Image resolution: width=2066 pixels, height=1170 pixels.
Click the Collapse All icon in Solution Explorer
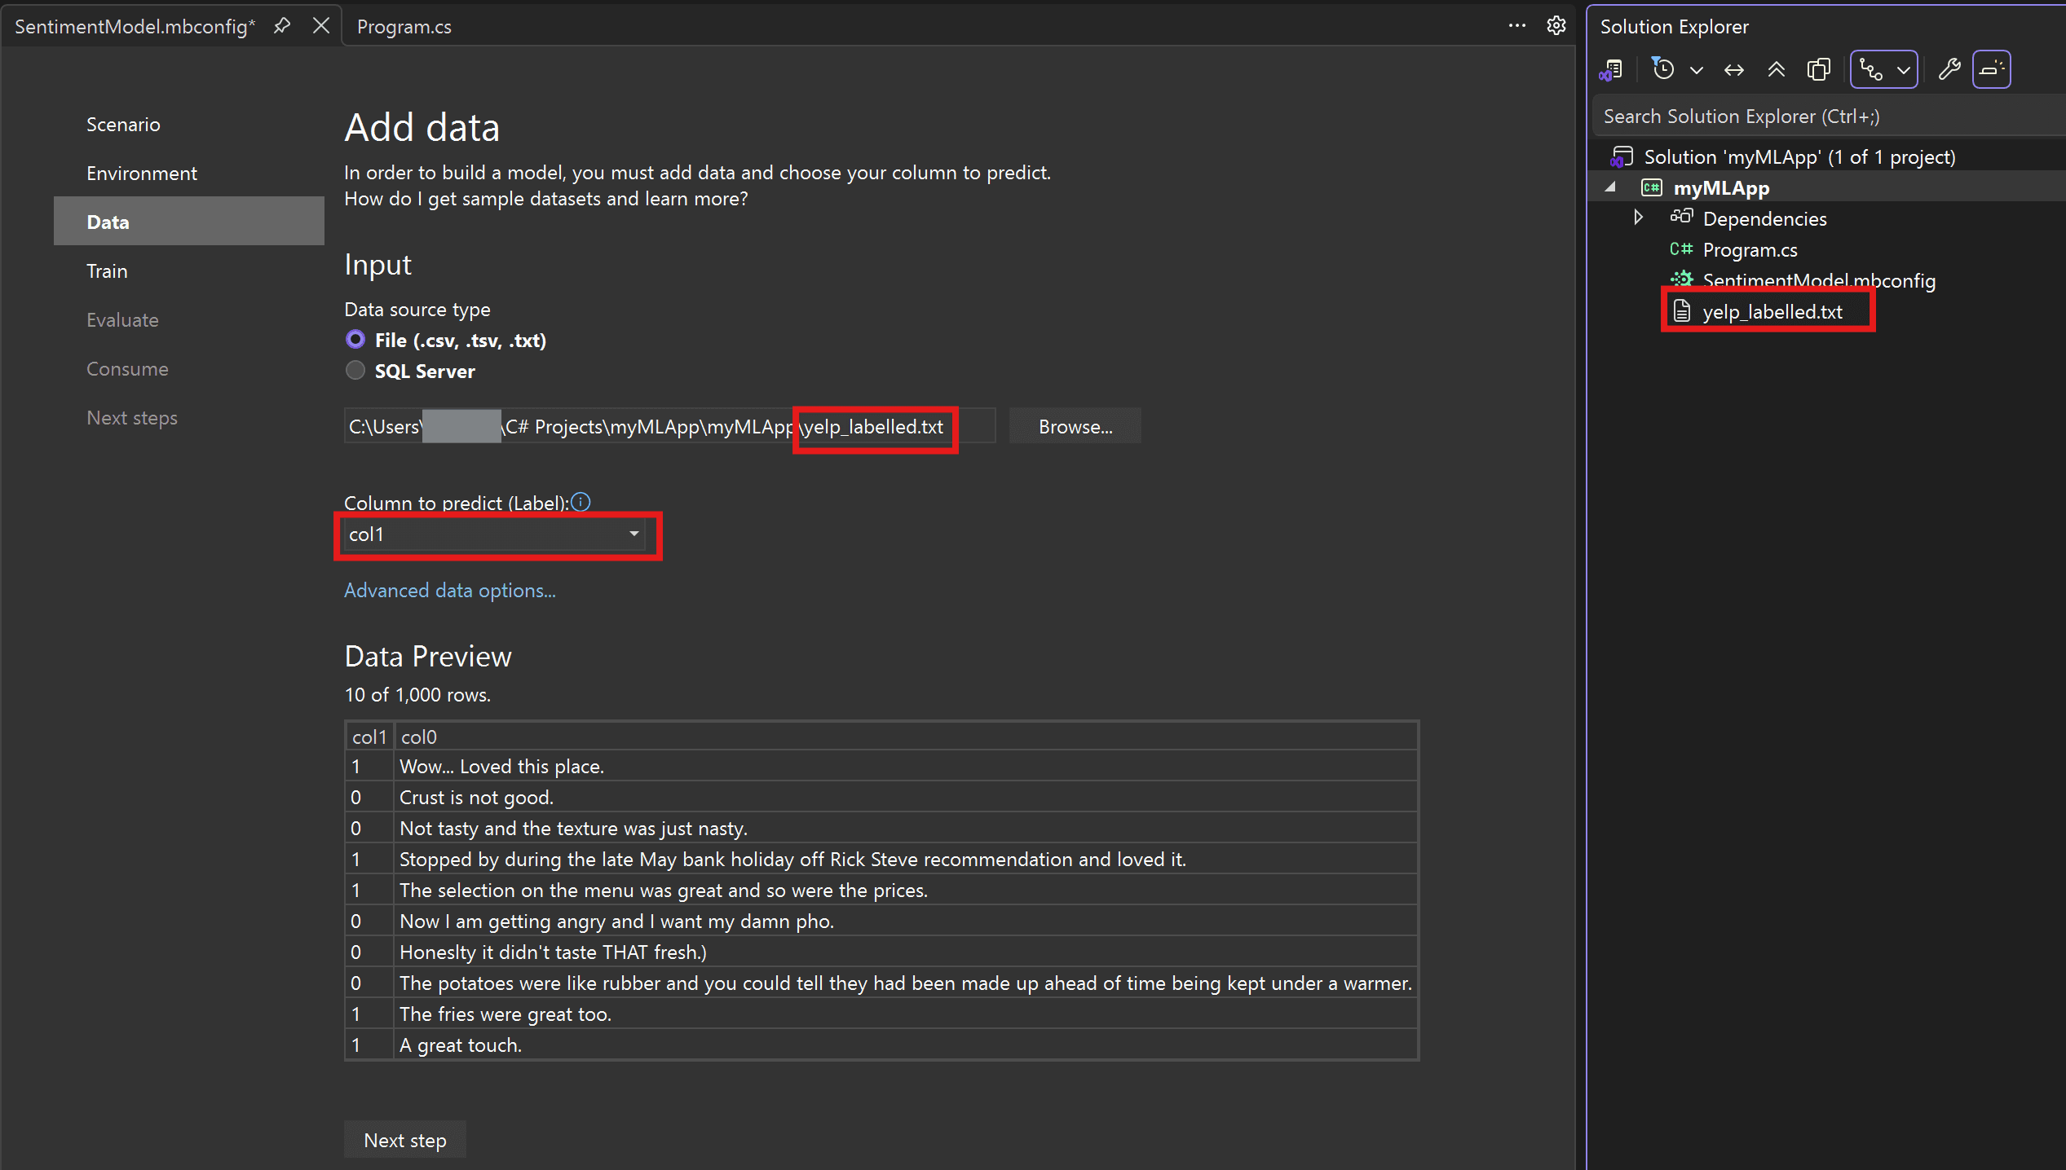(1776, 70)
